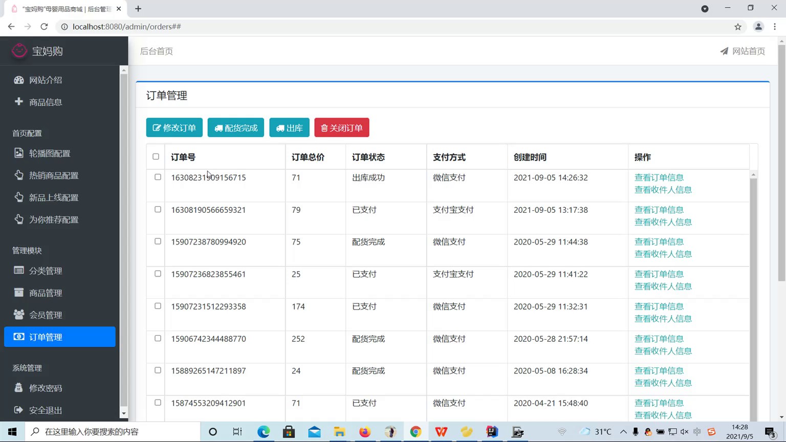Reload the page in the browser
Screen dimensions: 786x442
coord(45,27)
